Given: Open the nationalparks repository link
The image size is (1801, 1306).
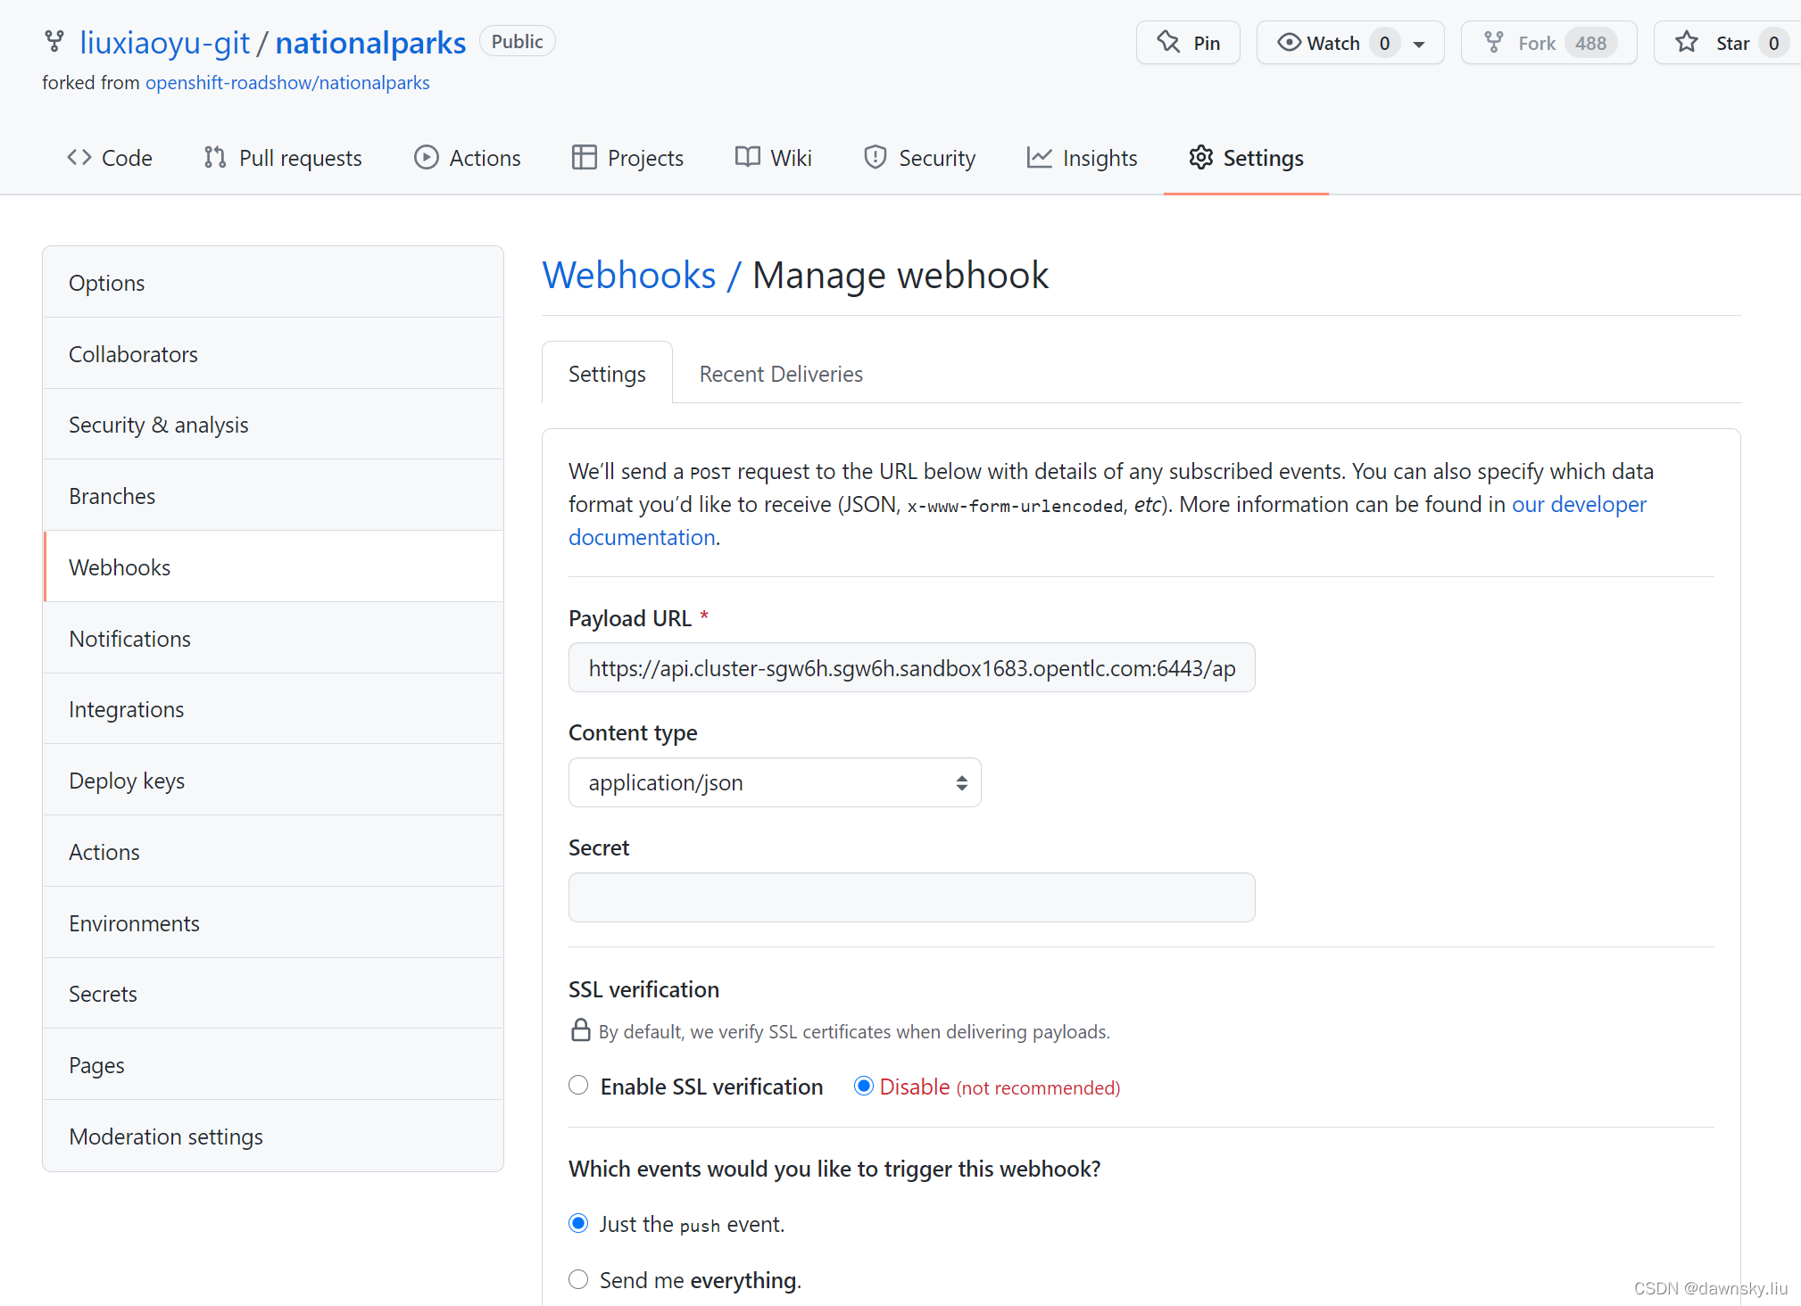Looking at the screenshot, I should pyautogui.click(x=370, y=42).
